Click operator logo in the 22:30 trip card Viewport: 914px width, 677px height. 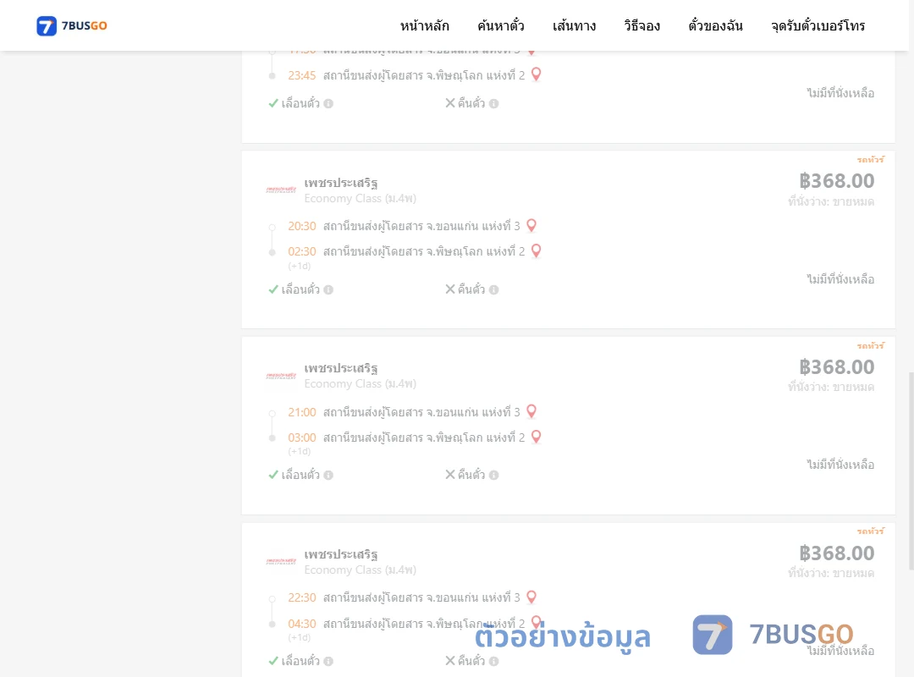click(x=281, y=561)
